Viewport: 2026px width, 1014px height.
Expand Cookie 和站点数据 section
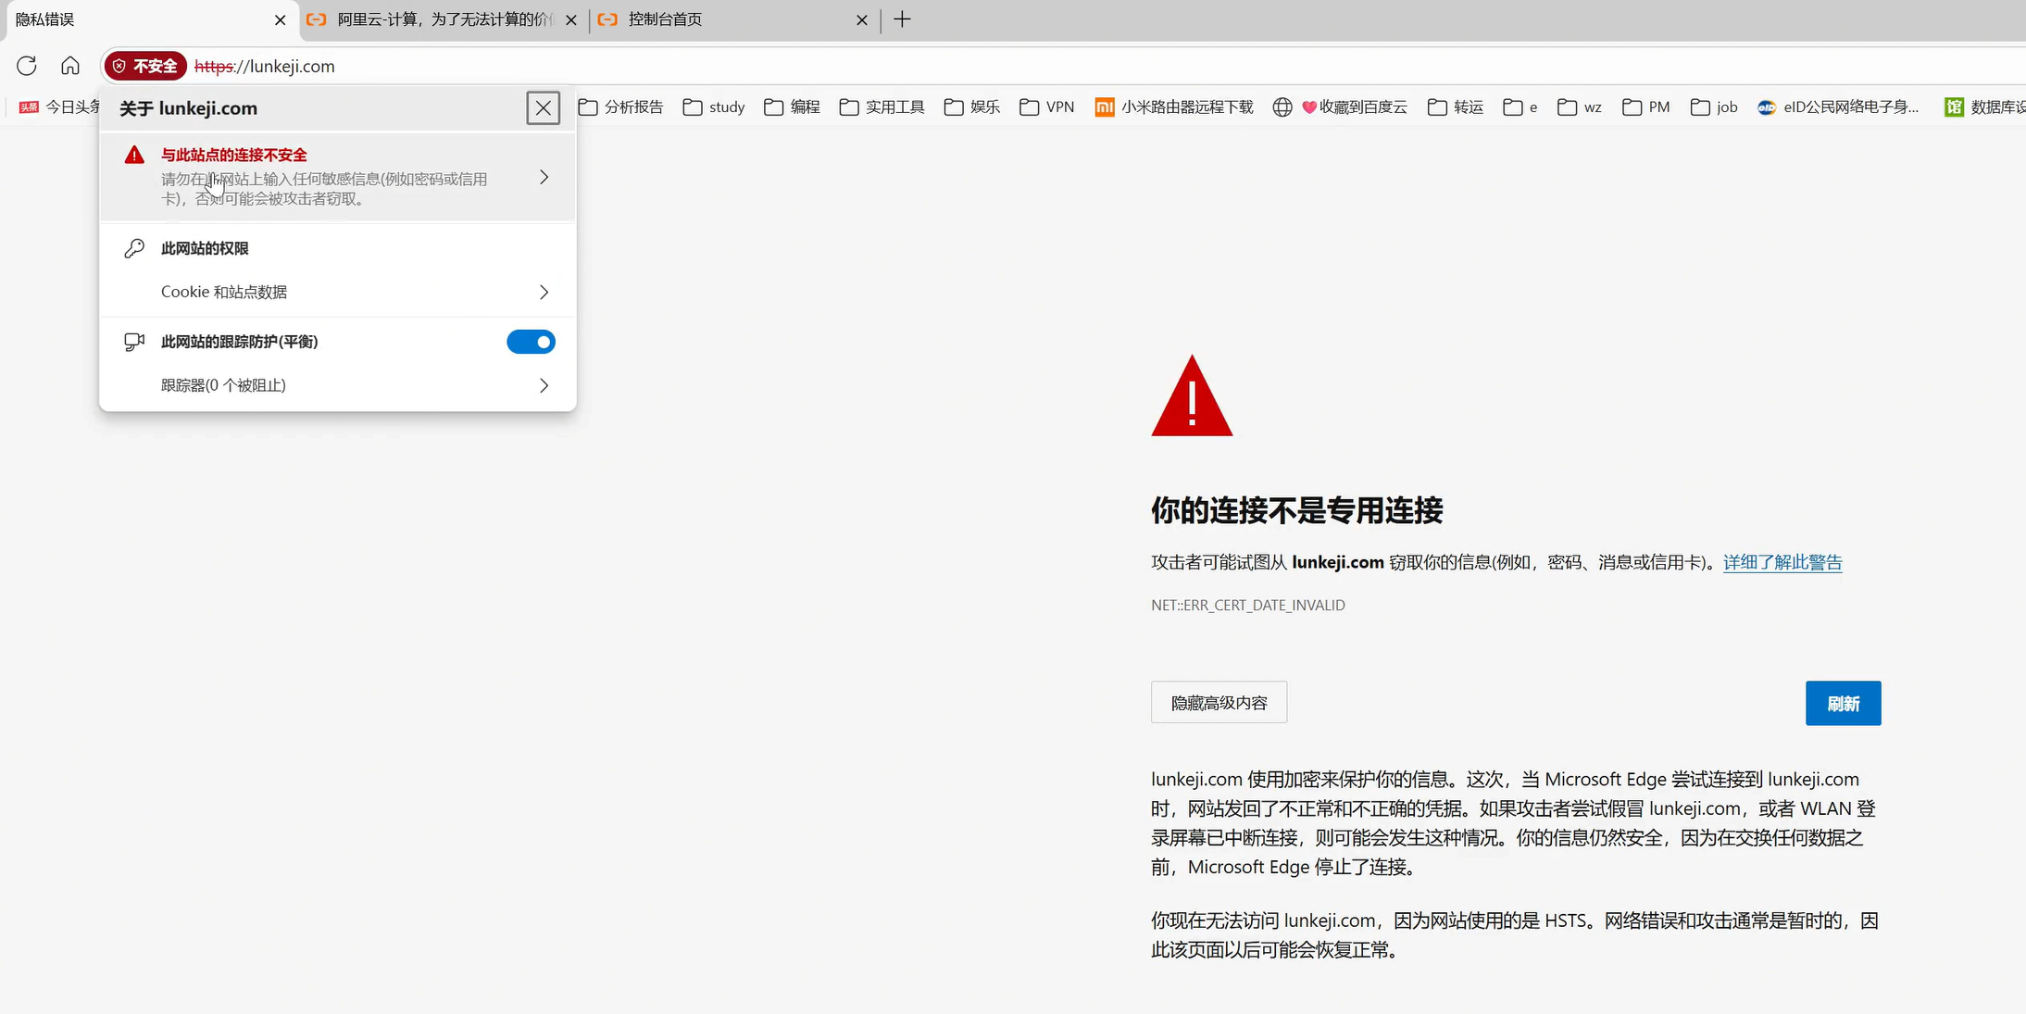(543, 292)
